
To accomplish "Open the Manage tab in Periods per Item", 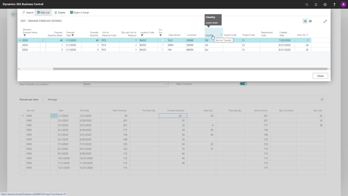I will (x=52, y=99).
